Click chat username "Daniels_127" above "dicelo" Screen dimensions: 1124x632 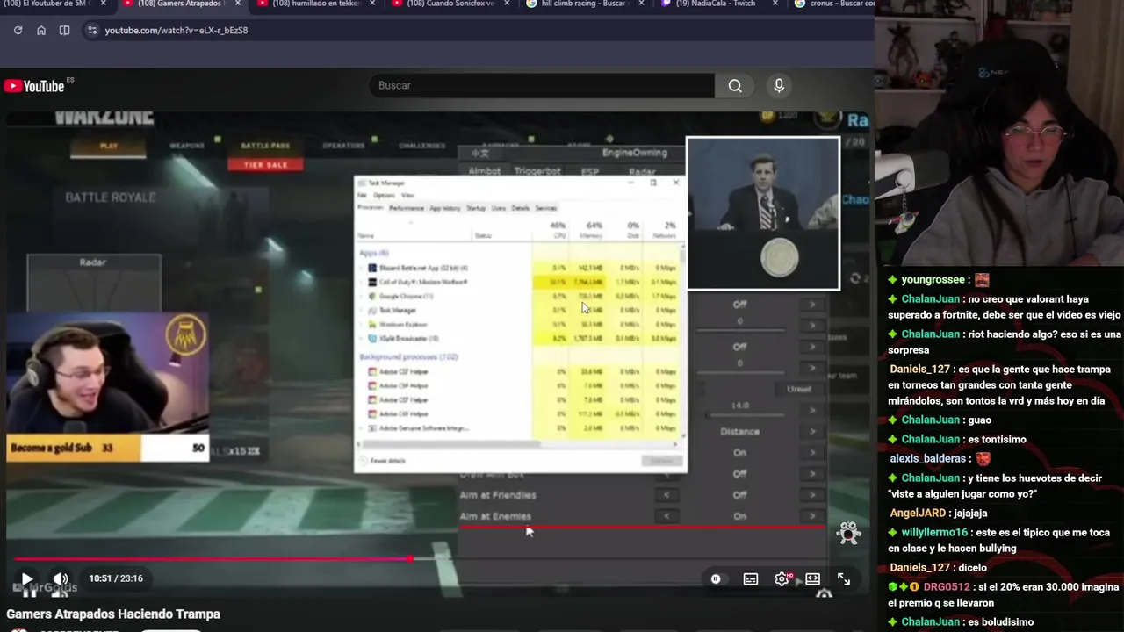point(920,568)
